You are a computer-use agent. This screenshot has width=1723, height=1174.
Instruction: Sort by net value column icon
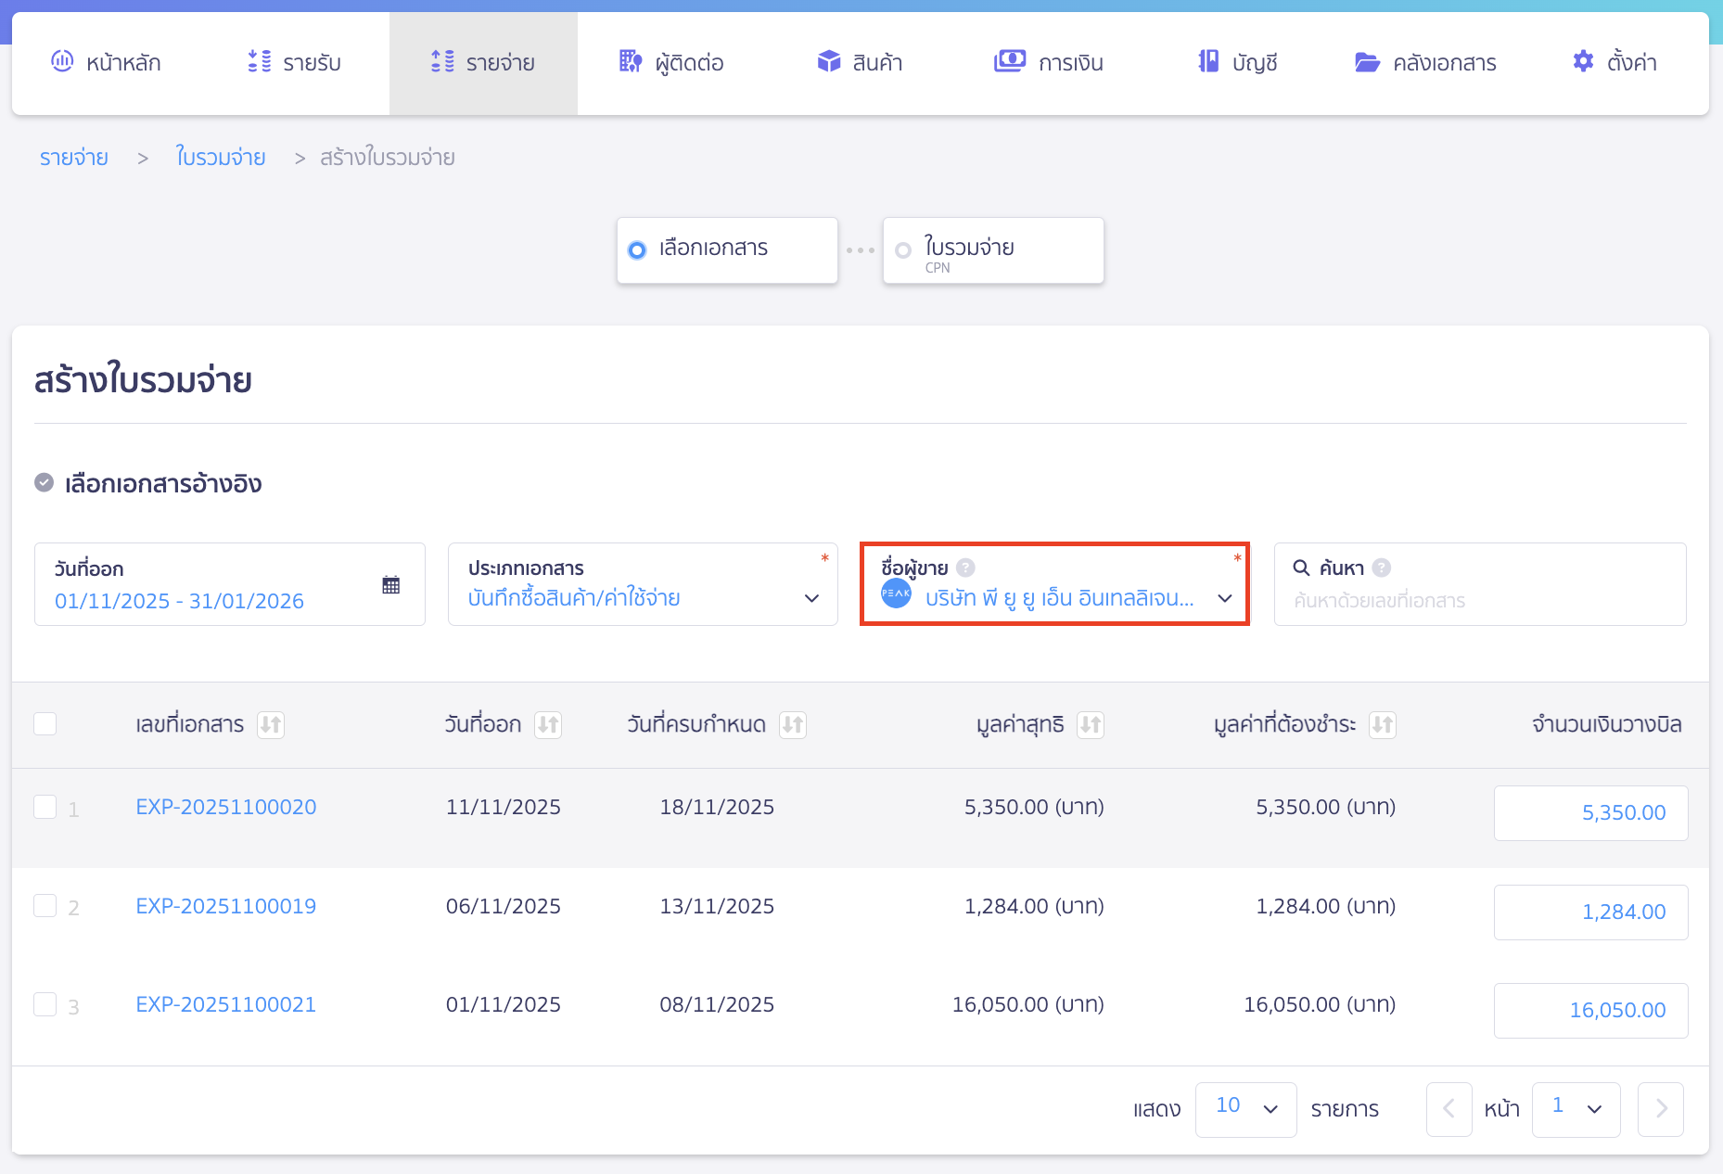(x=1091, y=725)
